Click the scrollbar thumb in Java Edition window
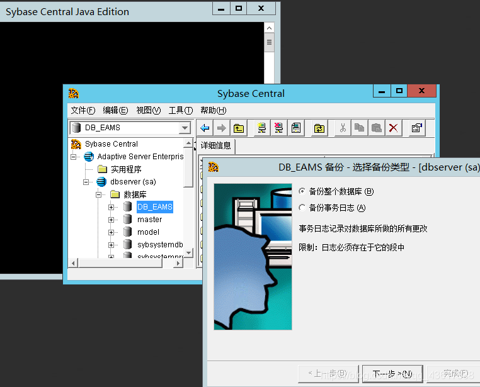 [269, 43]
